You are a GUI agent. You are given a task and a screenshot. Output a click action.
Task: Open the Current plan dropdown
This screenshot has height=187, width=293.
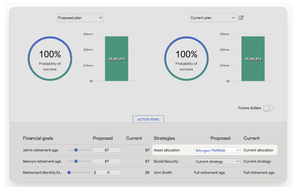coord(213,18)
